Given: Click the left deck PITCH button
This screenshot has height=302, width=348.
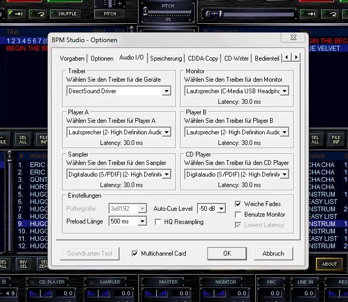Looking at the screenshot, I should (x=110, y=14).
